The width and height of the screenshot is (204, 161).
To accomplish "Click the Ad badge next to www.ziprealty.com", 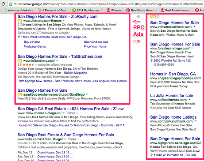I will 19,21.
